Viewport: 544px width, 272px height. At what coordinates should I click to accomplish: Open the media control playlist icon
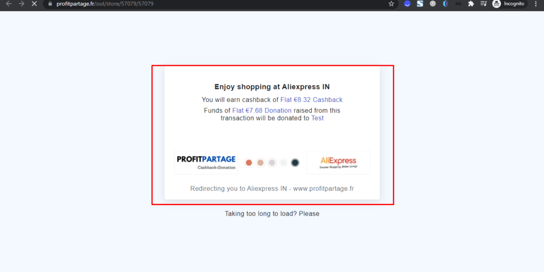(x=483, y=4)
